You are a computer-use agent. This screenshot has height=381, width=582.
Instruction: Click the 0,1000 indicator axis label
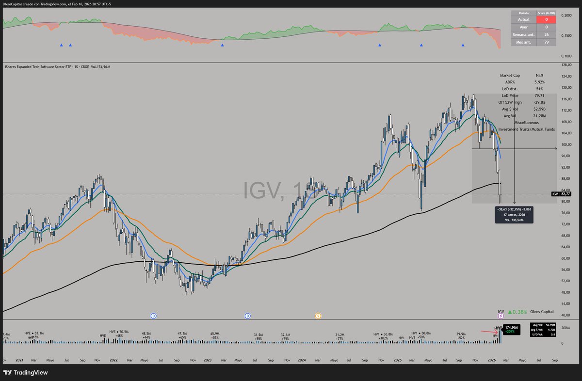click(x=566, y=56)
